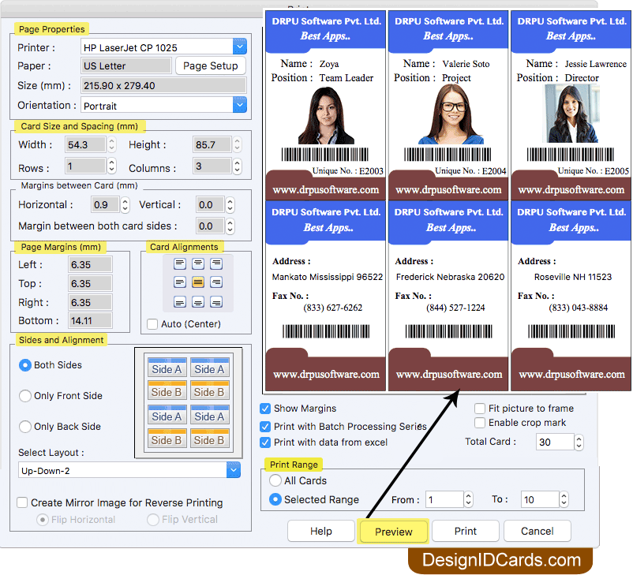Select bottom-right card alignment icon
Viewport: 633px width, 575px height.
click(216, 302)
